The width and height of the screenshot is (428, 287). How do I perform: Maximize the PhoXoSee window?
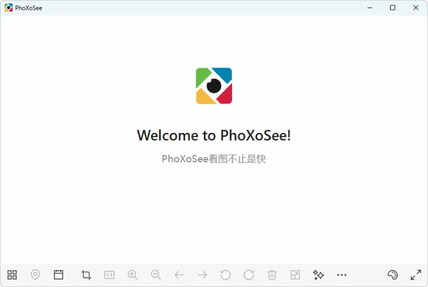[393, 7]
